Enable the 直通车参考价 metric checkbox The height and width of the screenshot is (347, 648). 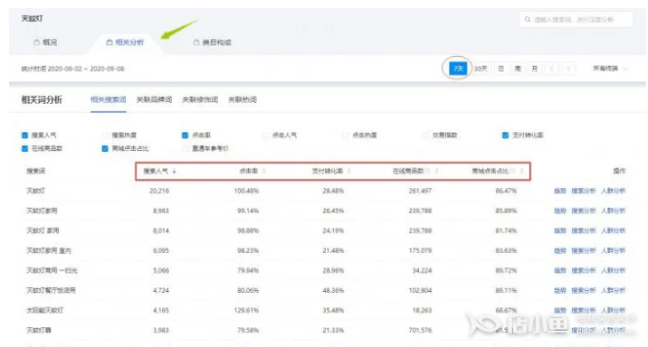(186, 148)
